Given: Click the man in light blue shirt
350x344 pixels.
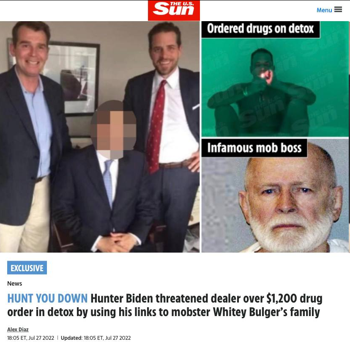Looking at the screenshot, I should pos(28,134).
